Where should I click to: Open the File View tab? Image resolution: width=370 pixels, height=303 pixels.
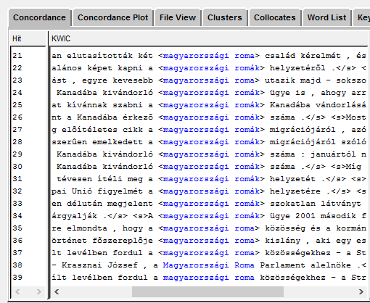point(178,17)
